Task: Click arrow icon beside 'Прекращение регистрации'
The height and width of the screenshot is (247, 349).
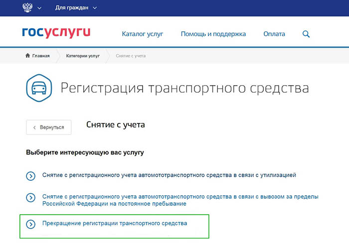Action: 31,224
